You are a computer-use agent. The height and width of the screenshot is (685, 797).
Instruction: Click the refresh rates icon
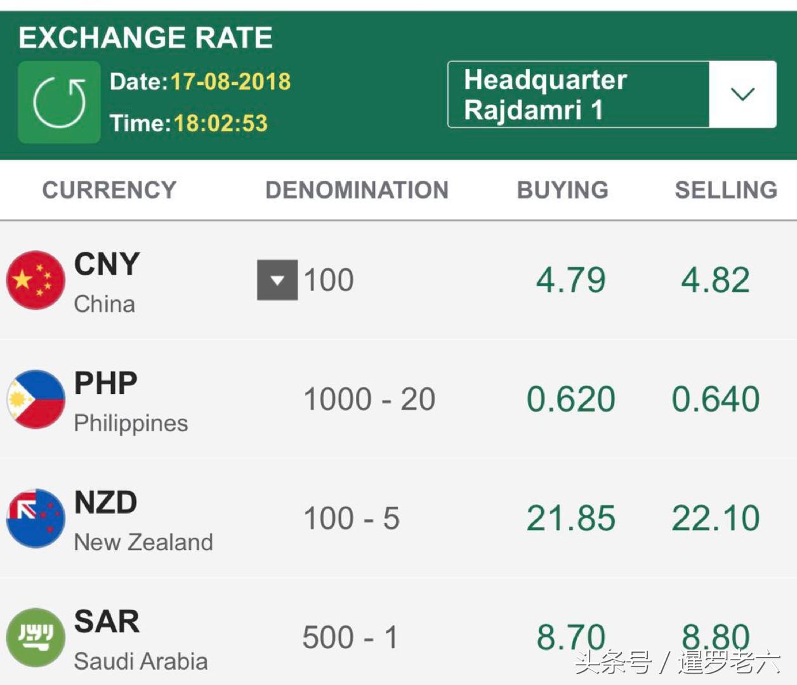[x=59, y=102]
